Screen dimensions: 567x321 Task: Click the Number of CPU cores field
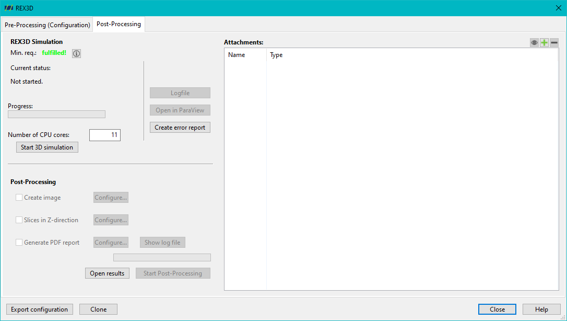(105, 135)
